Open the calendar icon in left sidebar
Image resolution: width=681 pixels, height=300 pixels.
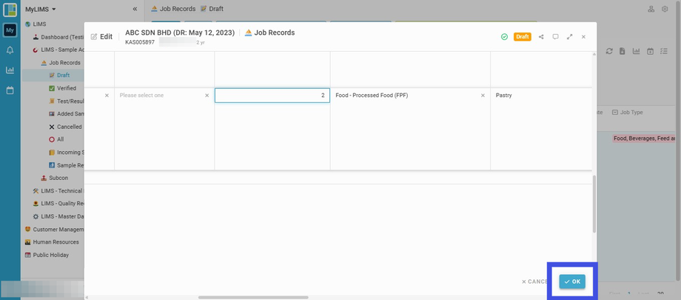click(x=10, y=90)
